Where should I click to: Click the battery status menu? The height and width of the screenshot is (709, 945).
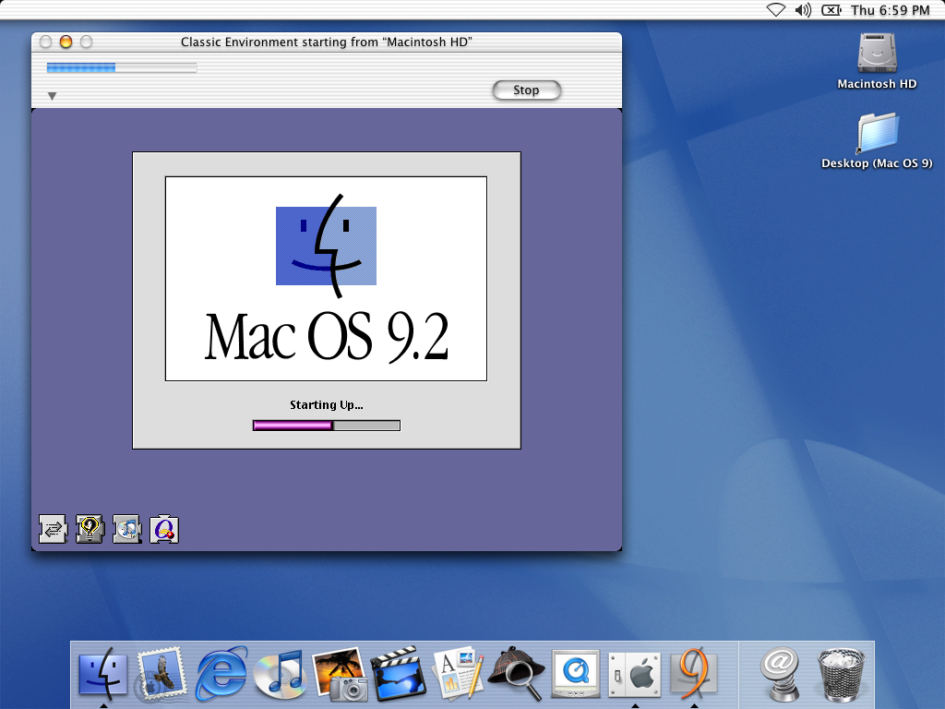831,10
